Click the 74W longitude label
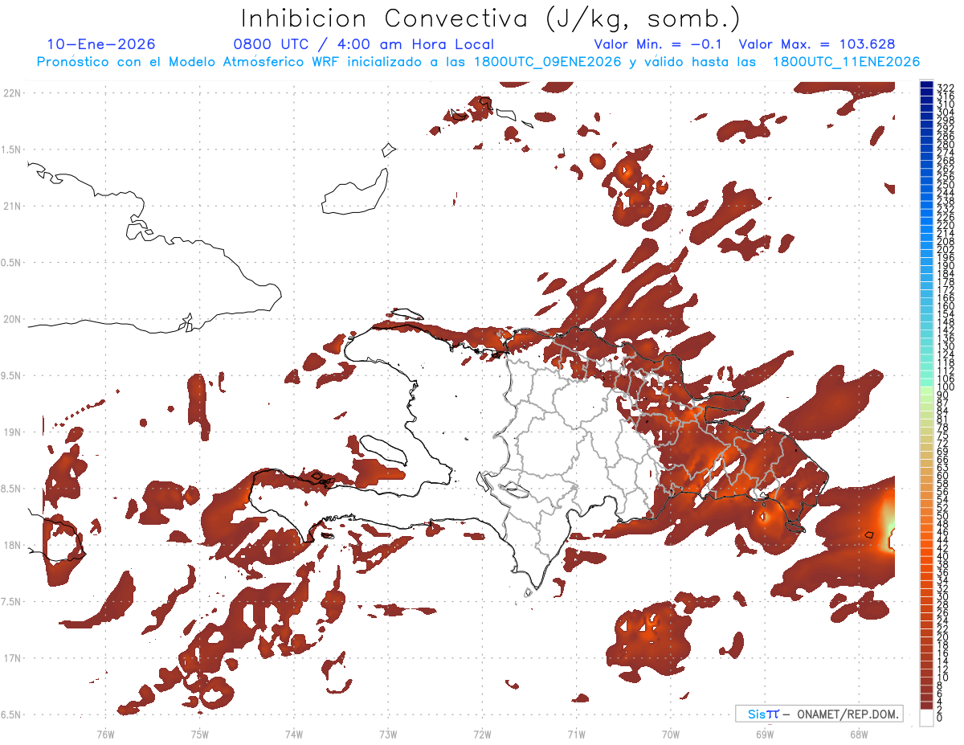Image resolution: width=964 pixels, height=745 pixels. [293, 733]
